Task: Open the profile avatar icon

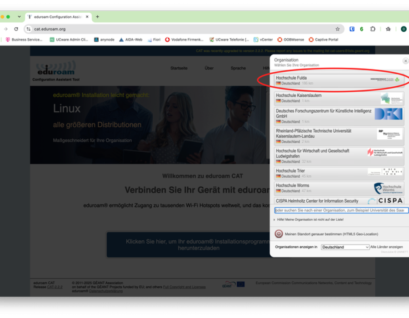Action: coord(404,29)
